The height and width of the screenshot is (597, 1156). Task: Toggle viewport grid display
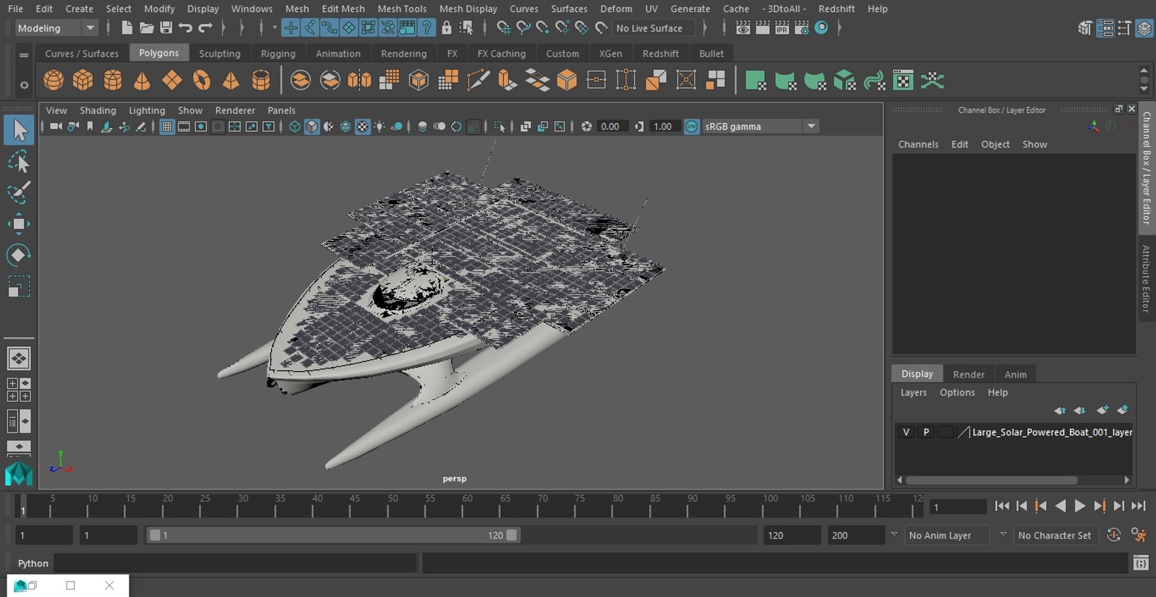point(167,127)
